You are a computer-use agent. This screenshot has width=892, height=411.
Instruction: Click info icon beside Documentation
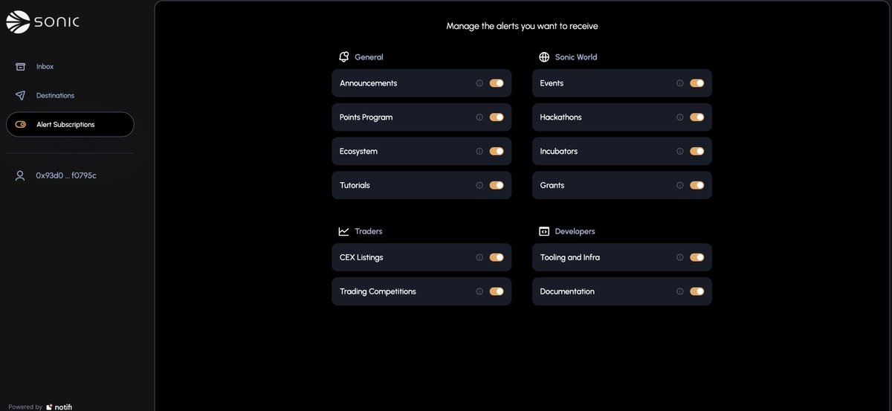pyautogui.click(x=679, y=292)
